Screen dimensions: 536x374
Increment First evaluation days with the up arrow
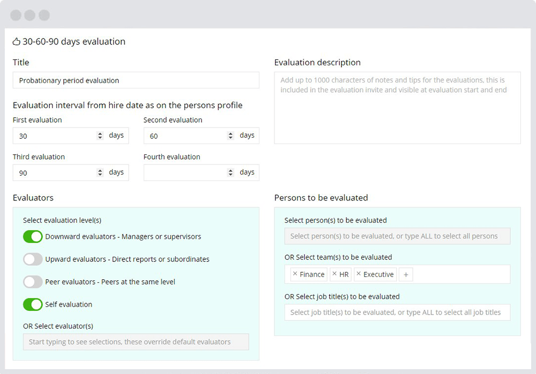point(100,133)
